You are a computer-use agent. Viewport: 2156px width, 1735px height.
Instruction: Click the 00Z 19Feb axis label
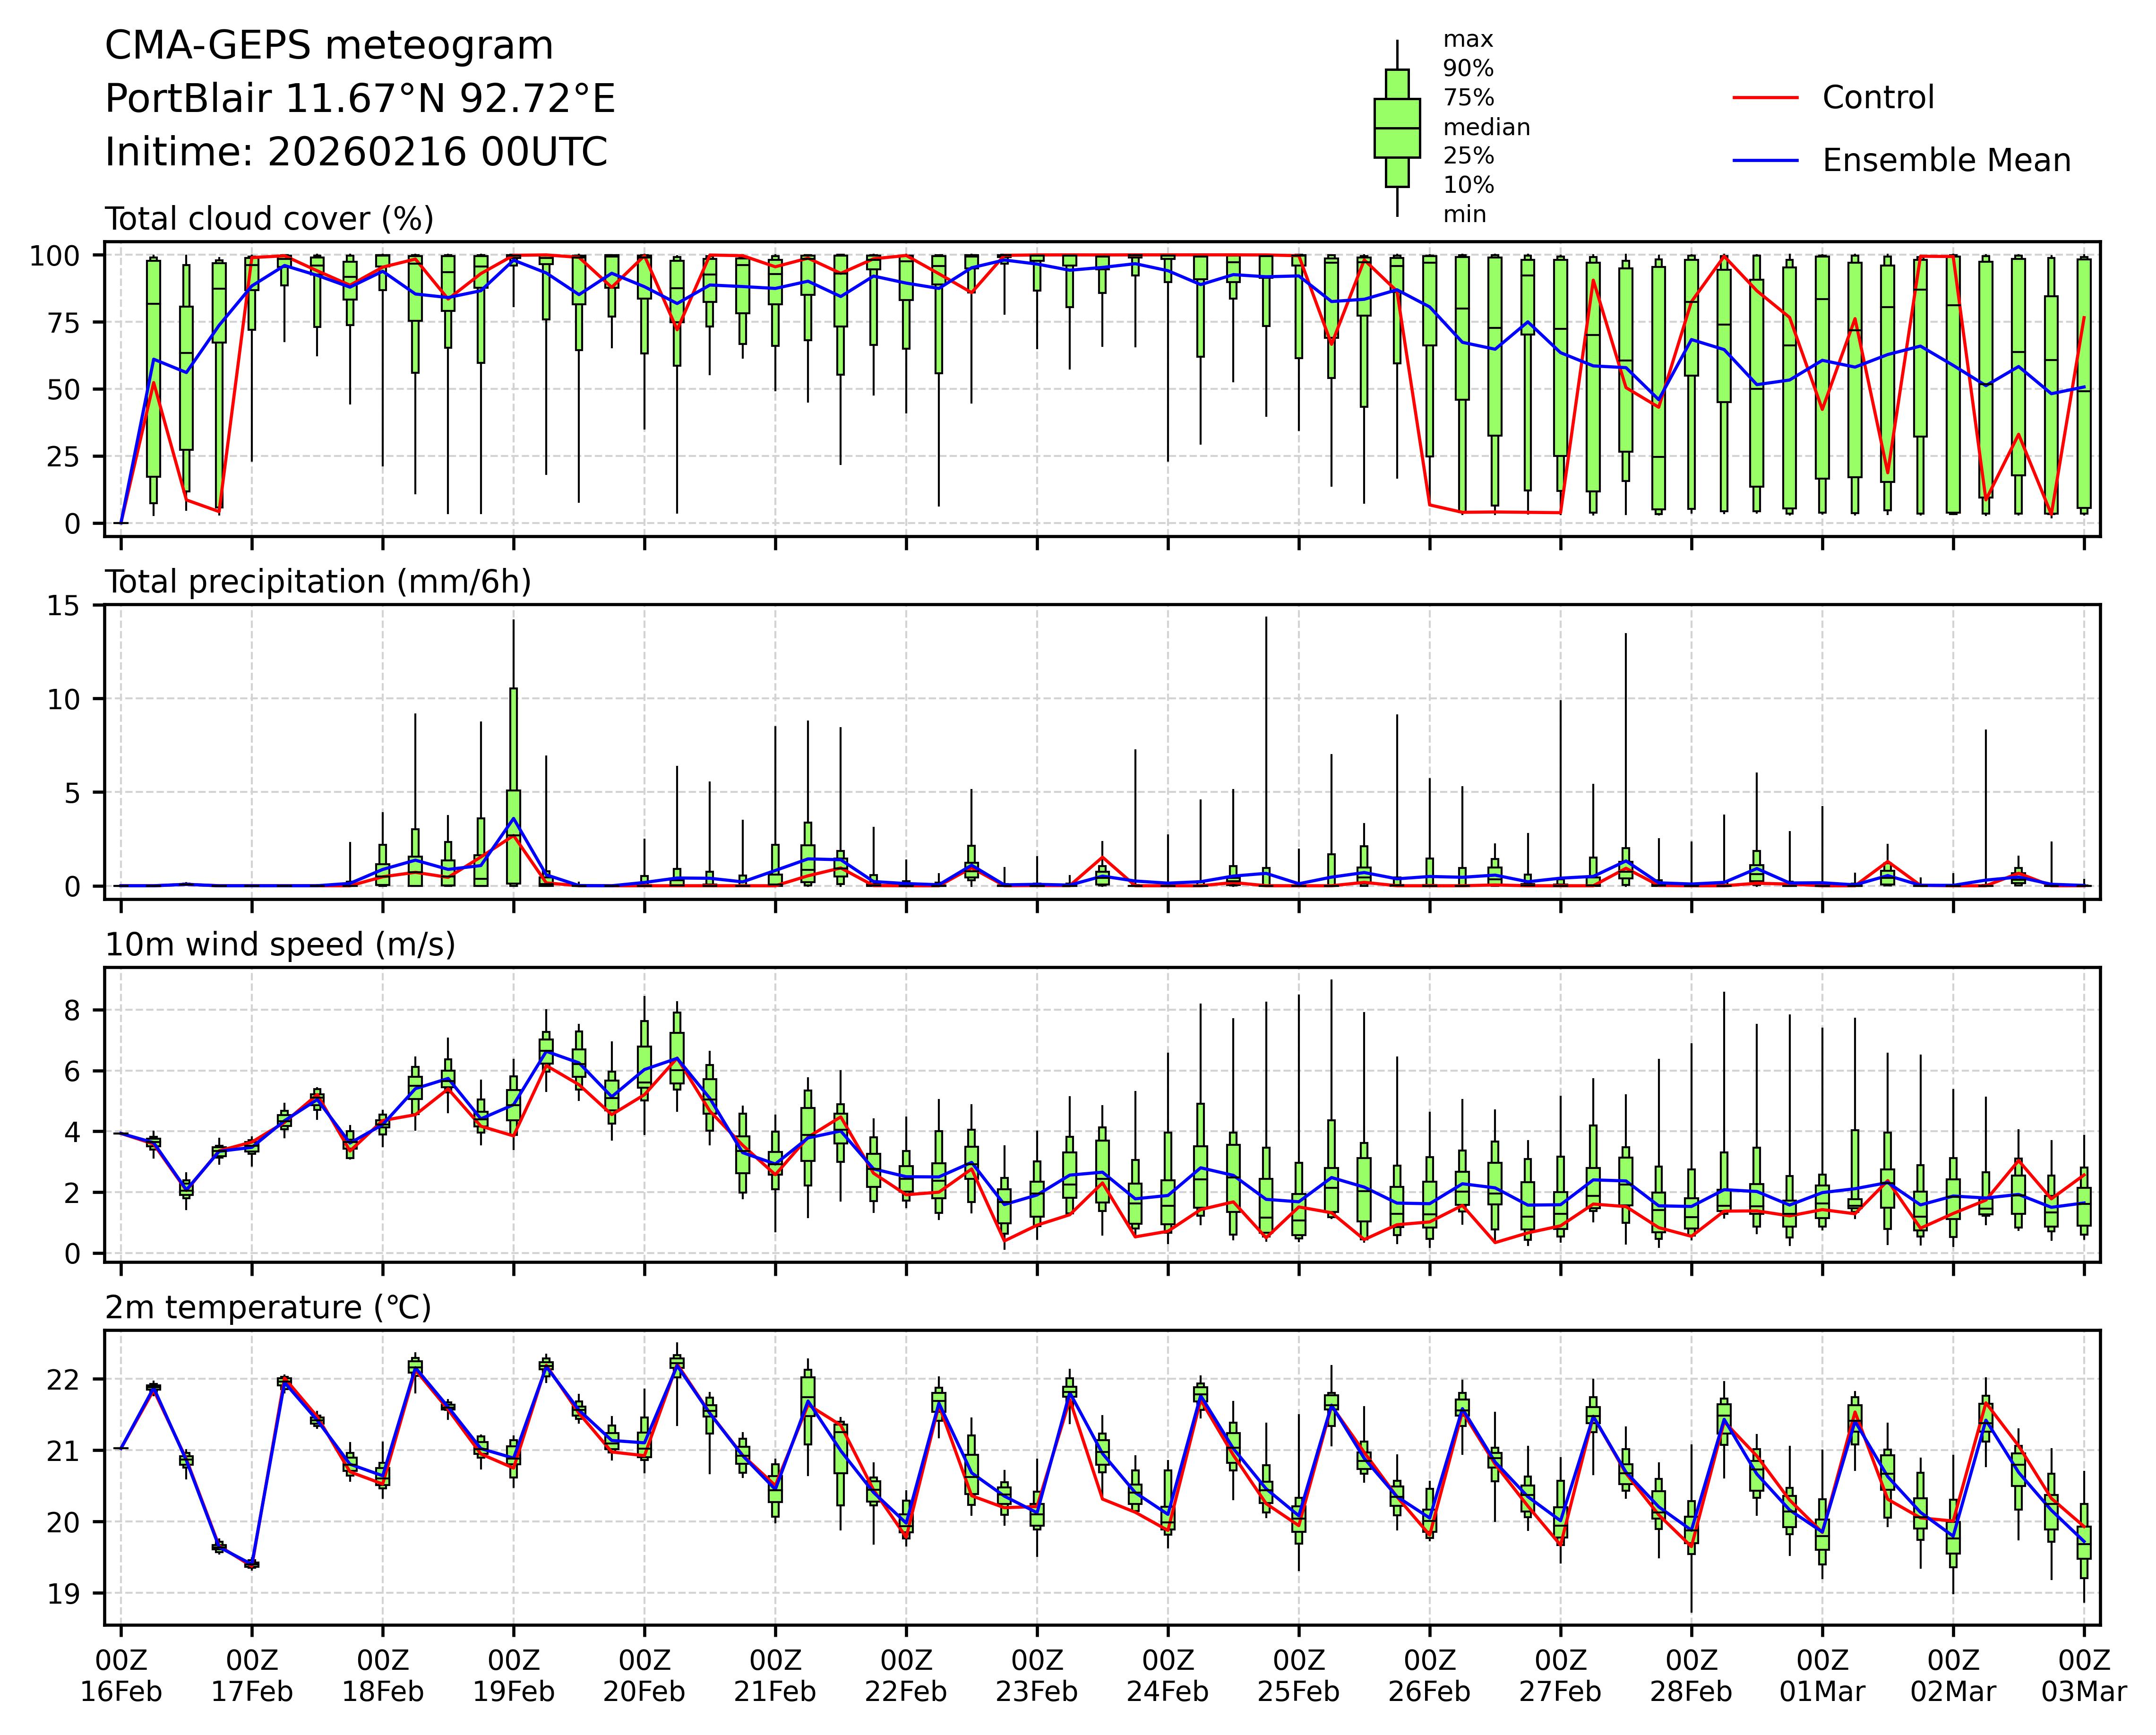pyautogui.click(x=513, y=1676)
